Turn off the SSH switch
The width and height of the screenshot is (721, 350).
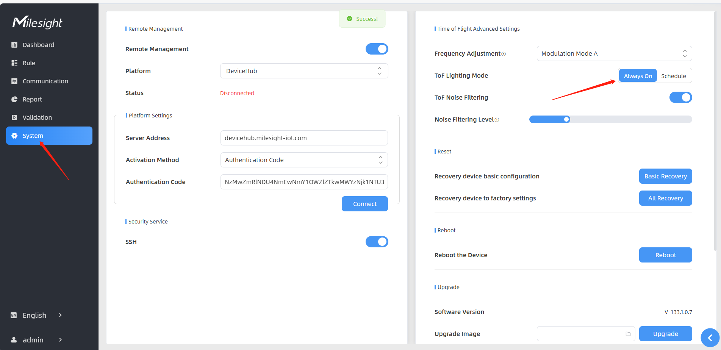click(x=377, y=242)
